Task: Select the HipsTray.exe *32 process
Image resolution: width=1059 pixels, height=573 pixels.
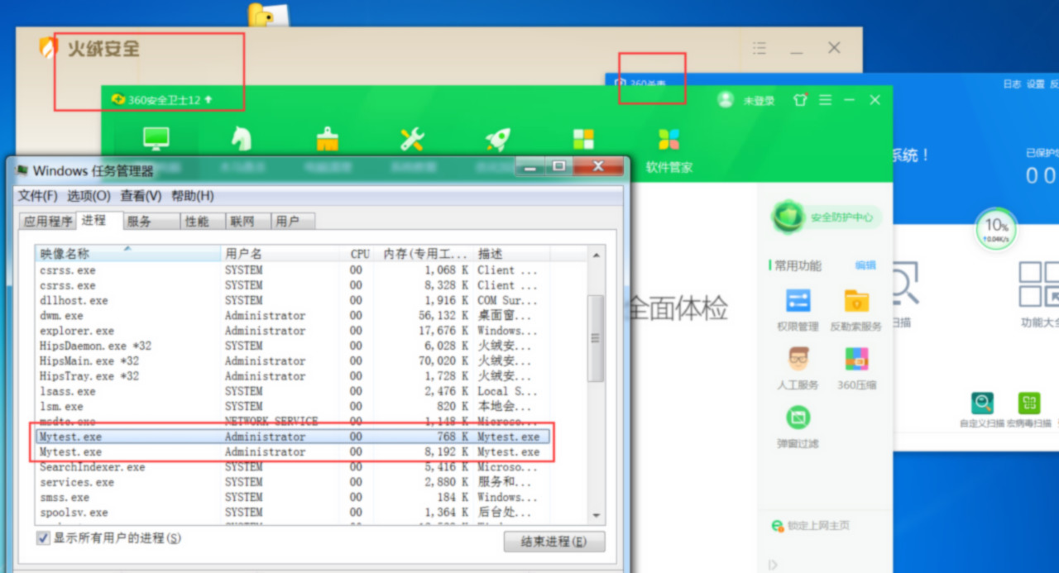Action: pyautogui.click(x=294, y=376)
